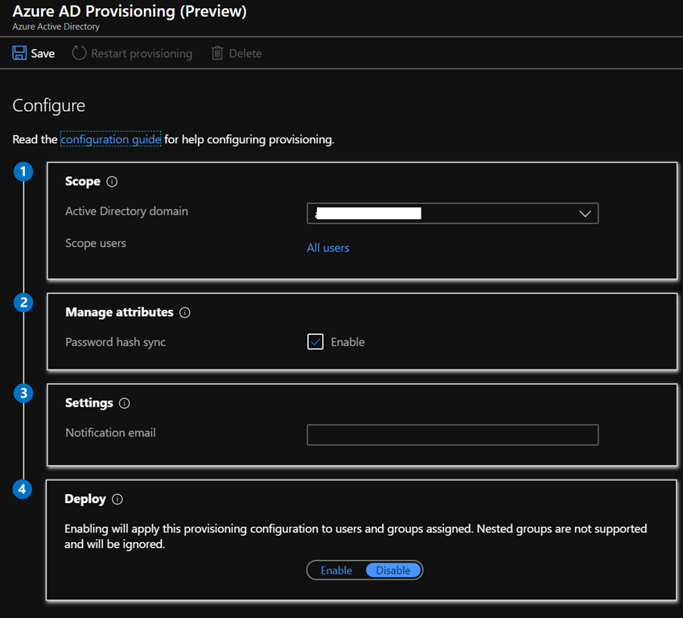Click the info icon next to Settings
This screenshot has width=683, height=618.
coord(124,403)
